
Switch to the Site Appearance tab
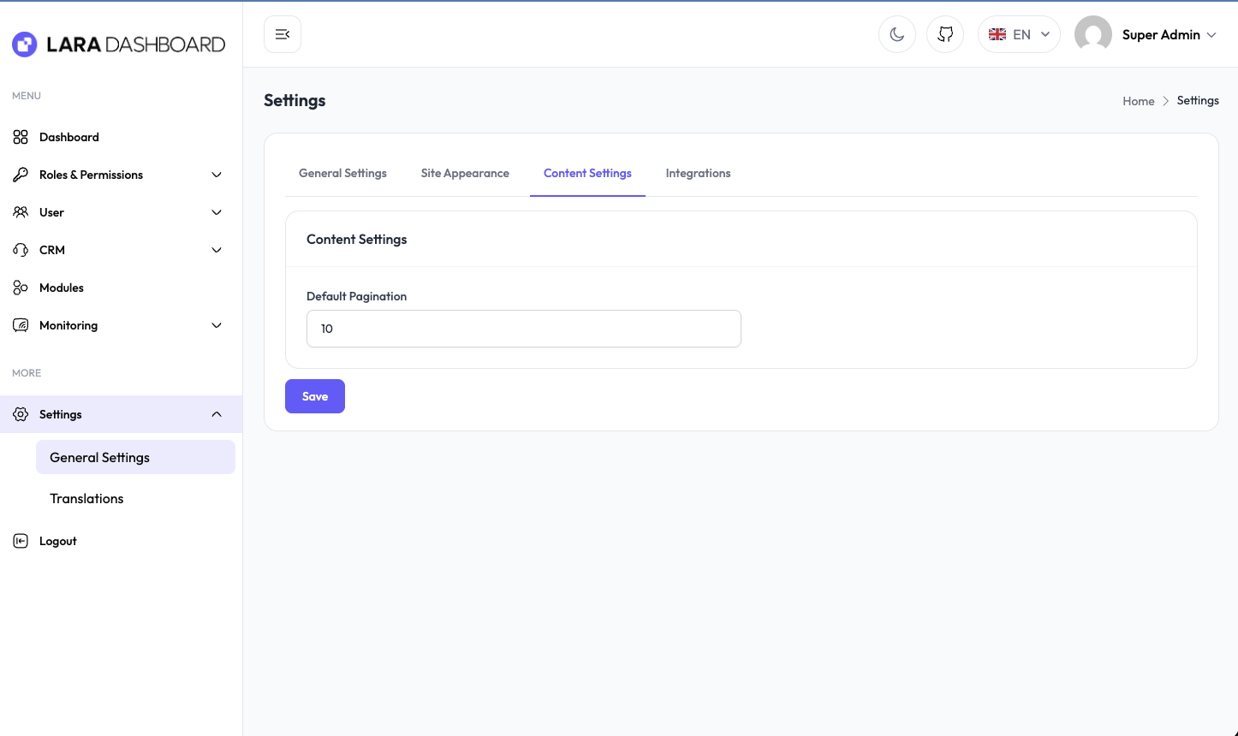(465, 173)
